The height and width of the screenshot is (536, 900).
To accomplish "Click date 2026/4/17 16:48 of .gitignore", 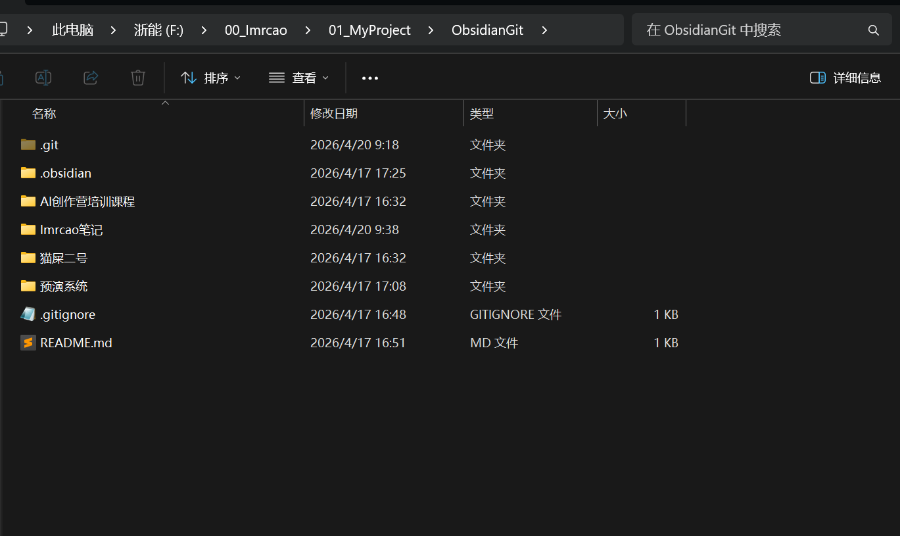I will click(358, 314).
